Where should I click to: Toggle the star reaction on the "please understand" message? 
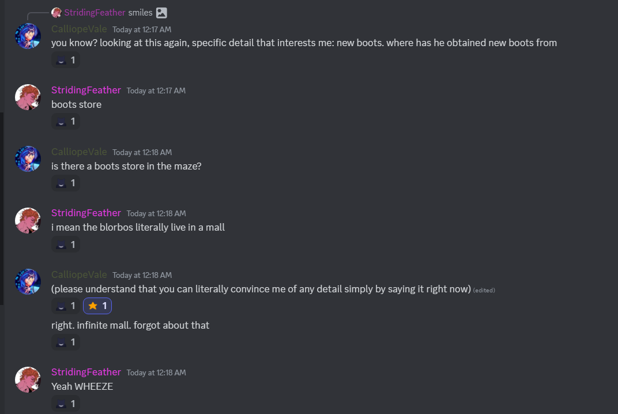[98, 306]
